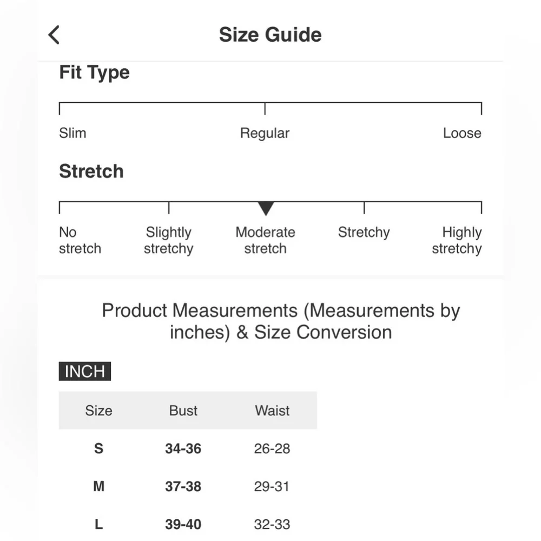
Task: Click the Size Guide title
Action: (270, 35)
